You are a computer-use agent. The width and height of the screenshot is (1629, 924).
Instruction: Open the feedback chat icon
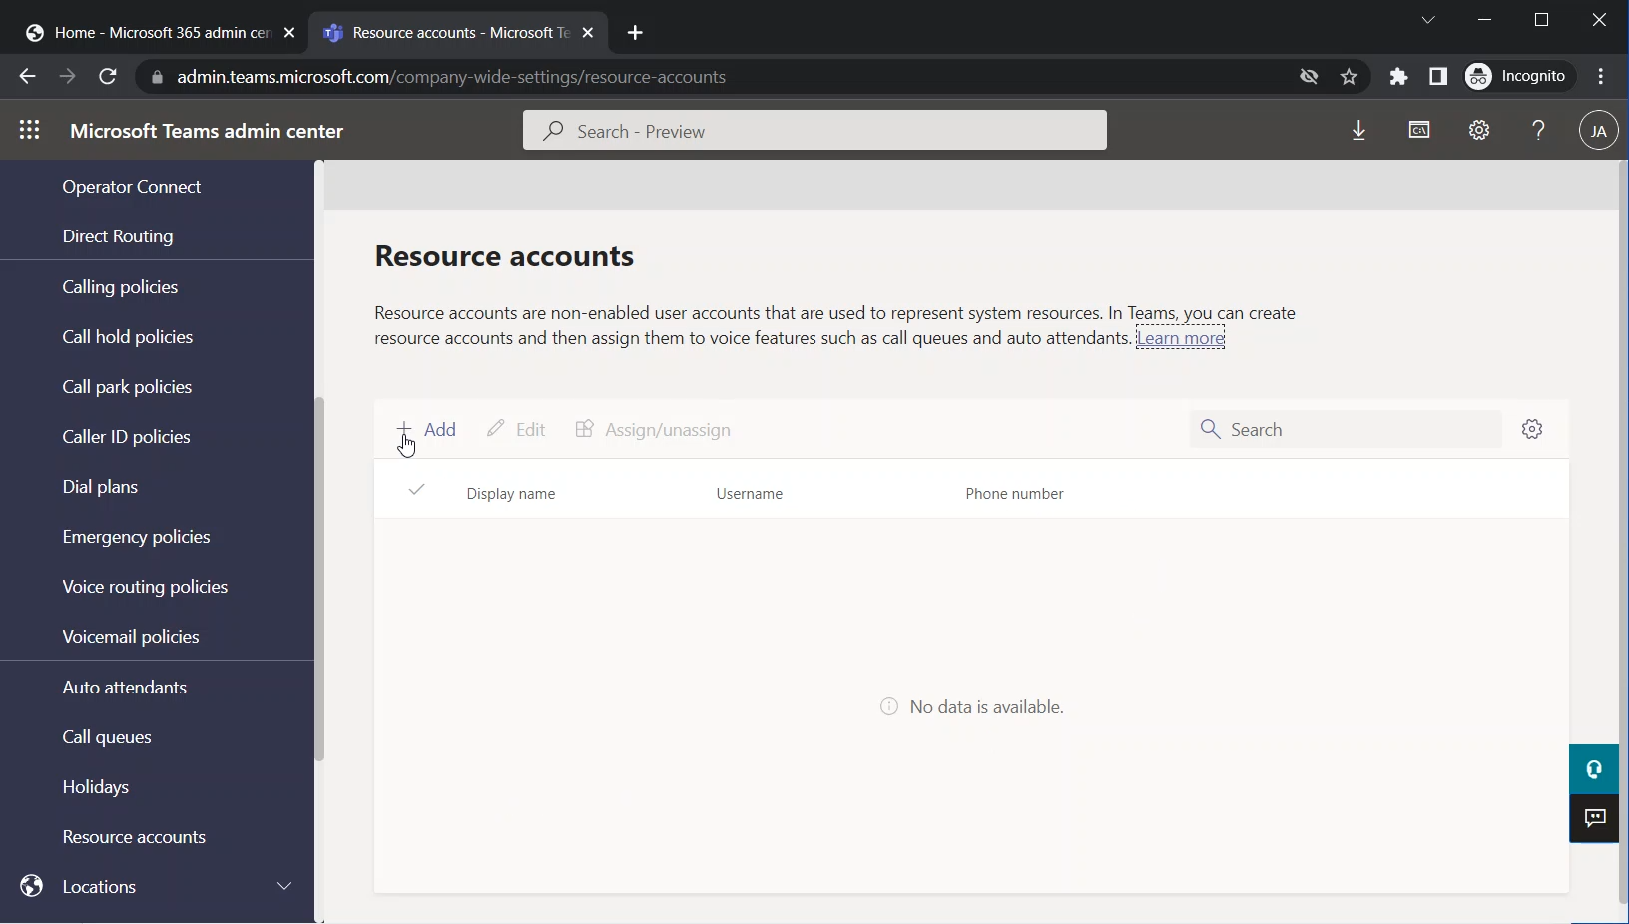tap(1594, 819)
